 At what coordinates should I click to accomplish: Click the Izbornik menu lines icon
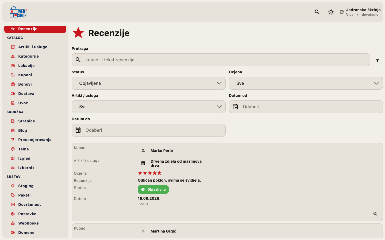[13, 168]
